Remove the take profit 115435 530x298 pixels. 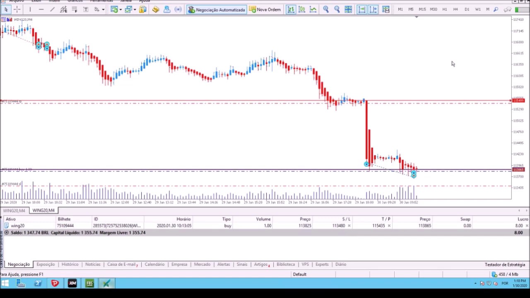(389, 226)
